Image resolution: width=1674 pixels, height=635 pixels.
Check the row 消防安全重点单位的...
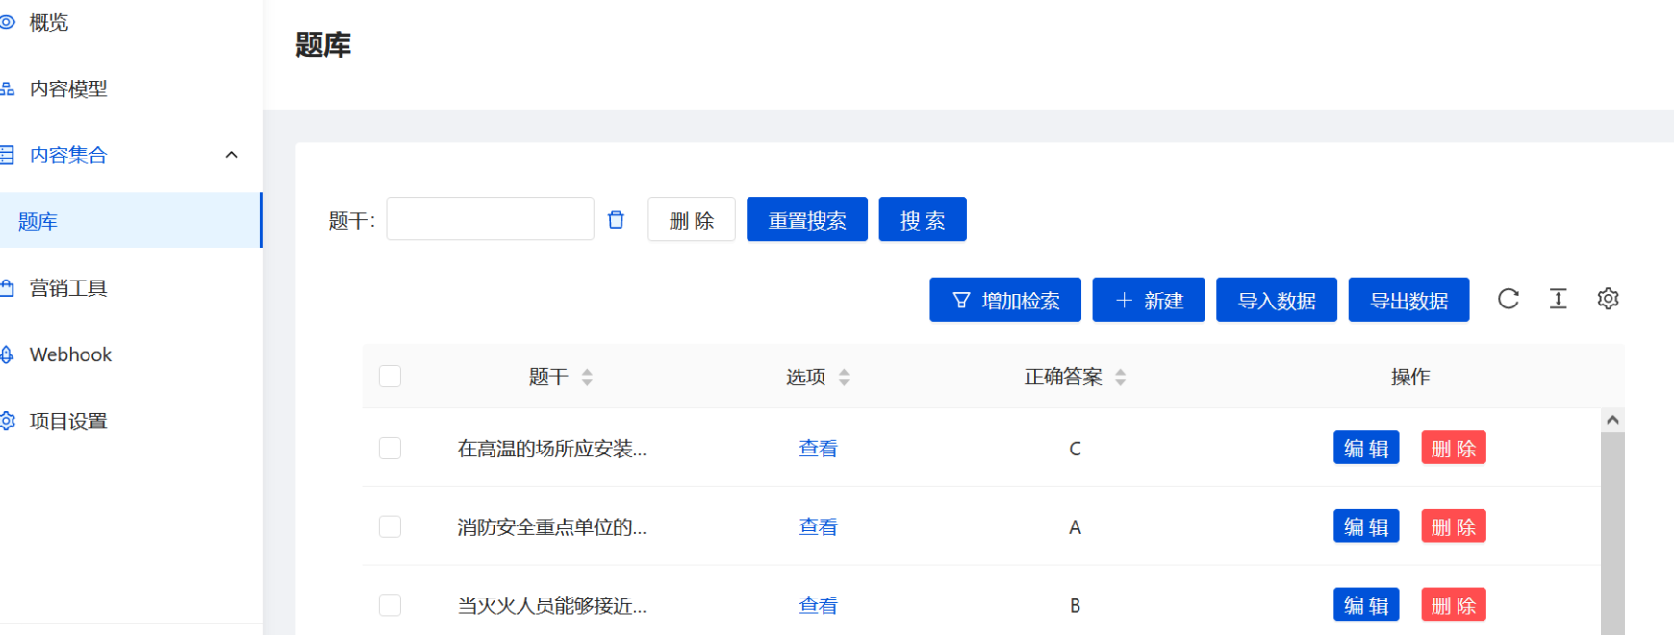point(390,526)
